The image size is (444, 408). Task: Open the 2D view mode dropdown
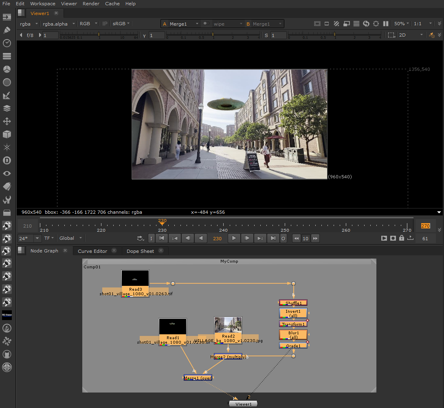pos(411,35)
